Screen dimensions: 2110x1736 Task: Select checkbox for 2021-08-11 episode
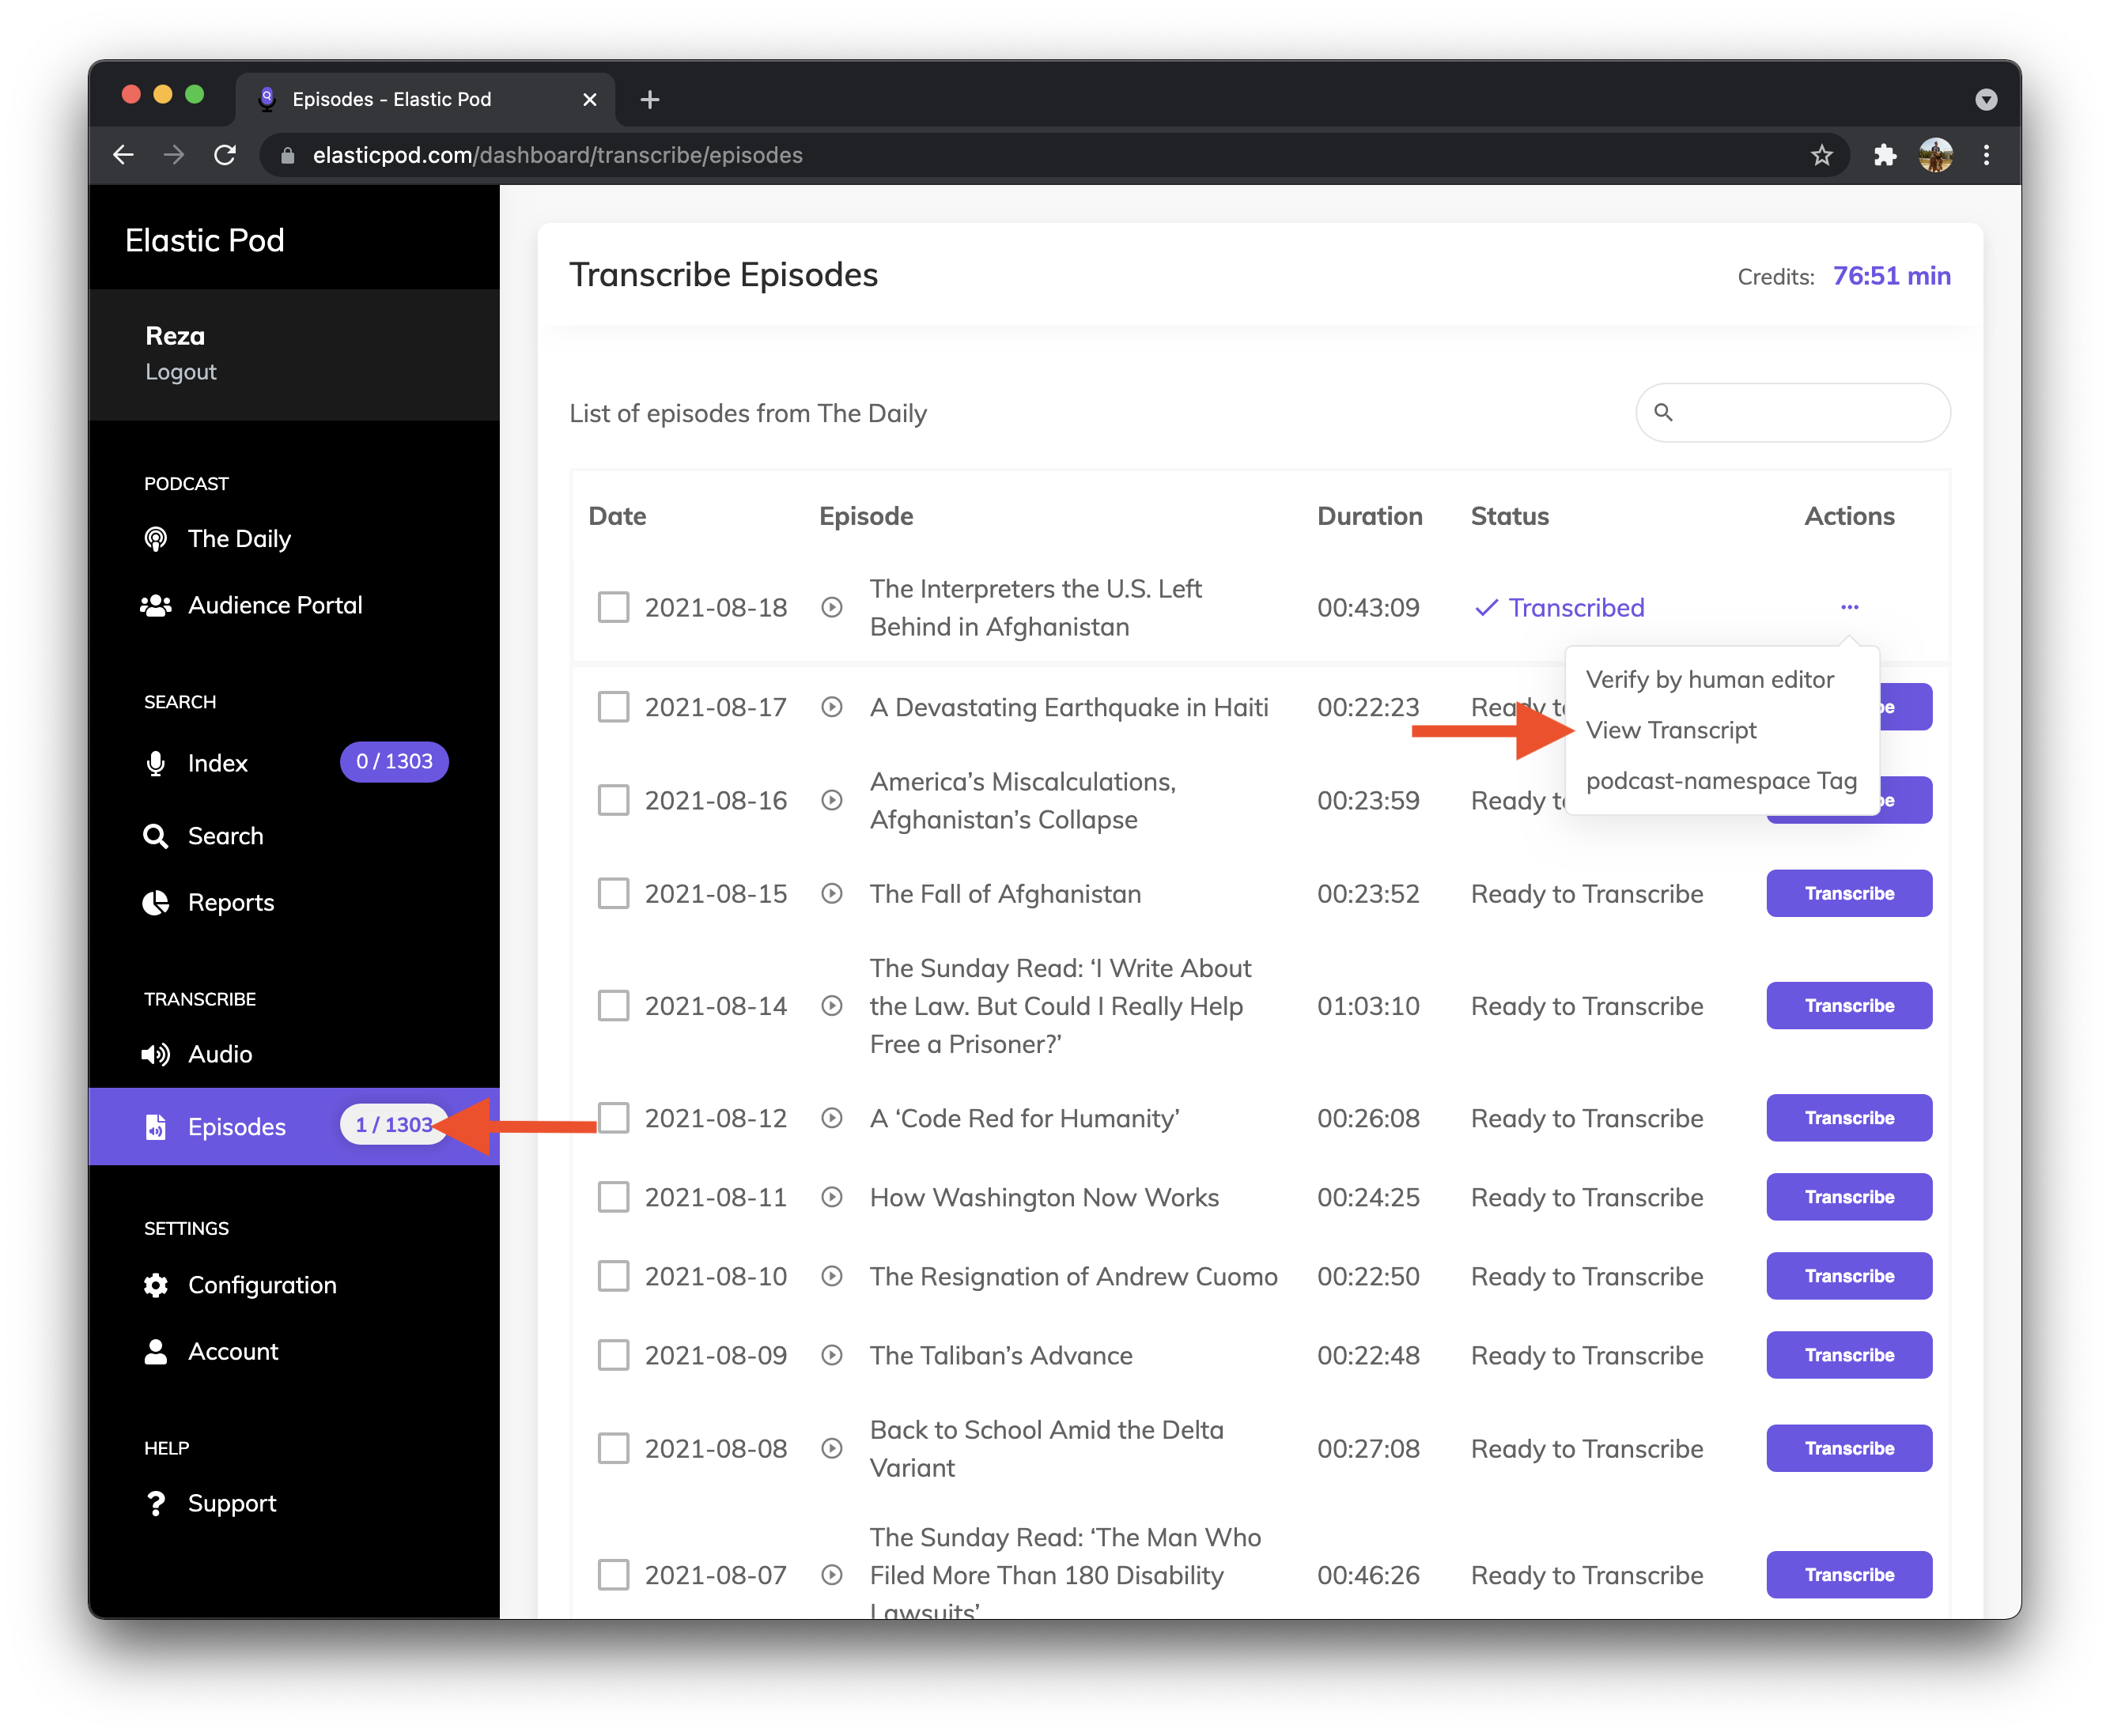tap(613, 1197)
